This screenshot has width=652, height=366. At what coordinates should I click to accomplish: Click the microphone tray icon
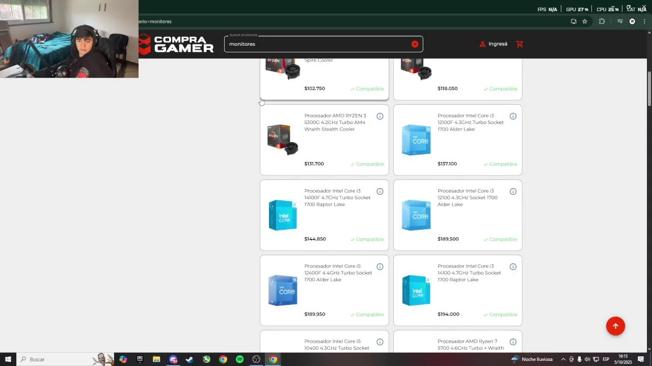pyautogui.click(x=579, y=359)
